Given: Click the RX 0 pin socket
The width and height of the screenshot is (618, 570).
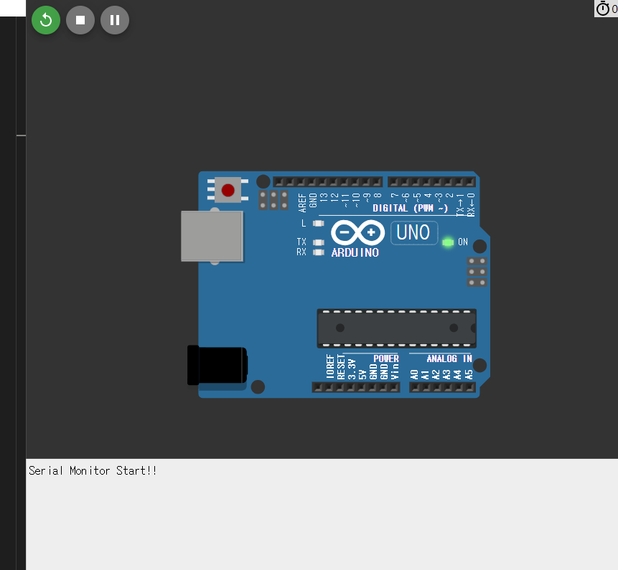Looking at the screenshot, I should coord(470,182).
